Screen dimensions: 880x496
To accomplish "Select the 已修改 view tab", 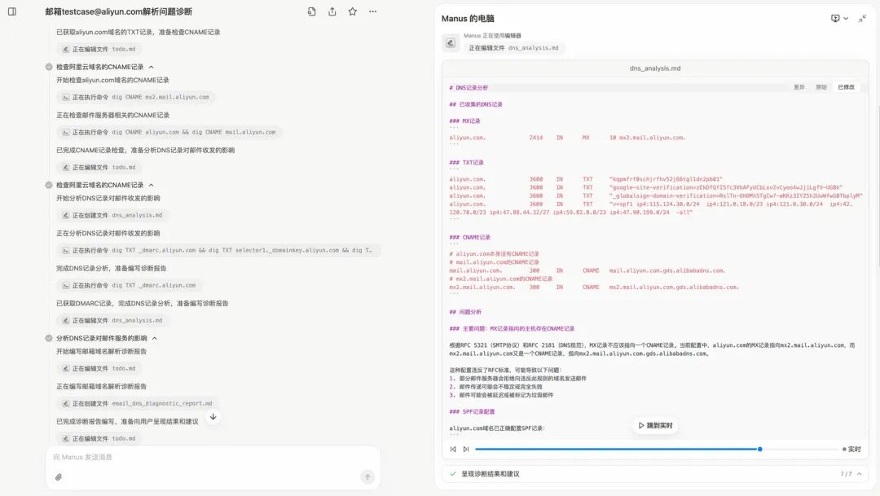I will [846, 87].
